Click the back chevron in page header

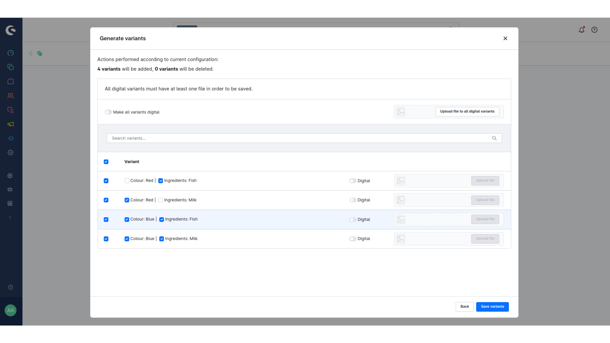click(x=31, y=53)
